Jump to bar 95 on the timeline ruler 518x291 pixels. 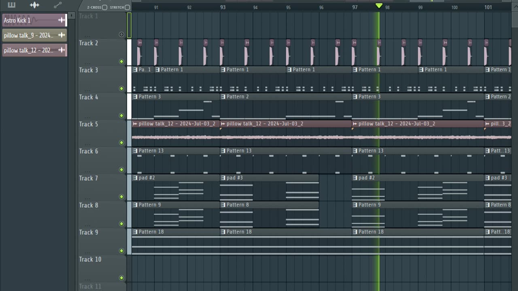[x=288, y=7]
